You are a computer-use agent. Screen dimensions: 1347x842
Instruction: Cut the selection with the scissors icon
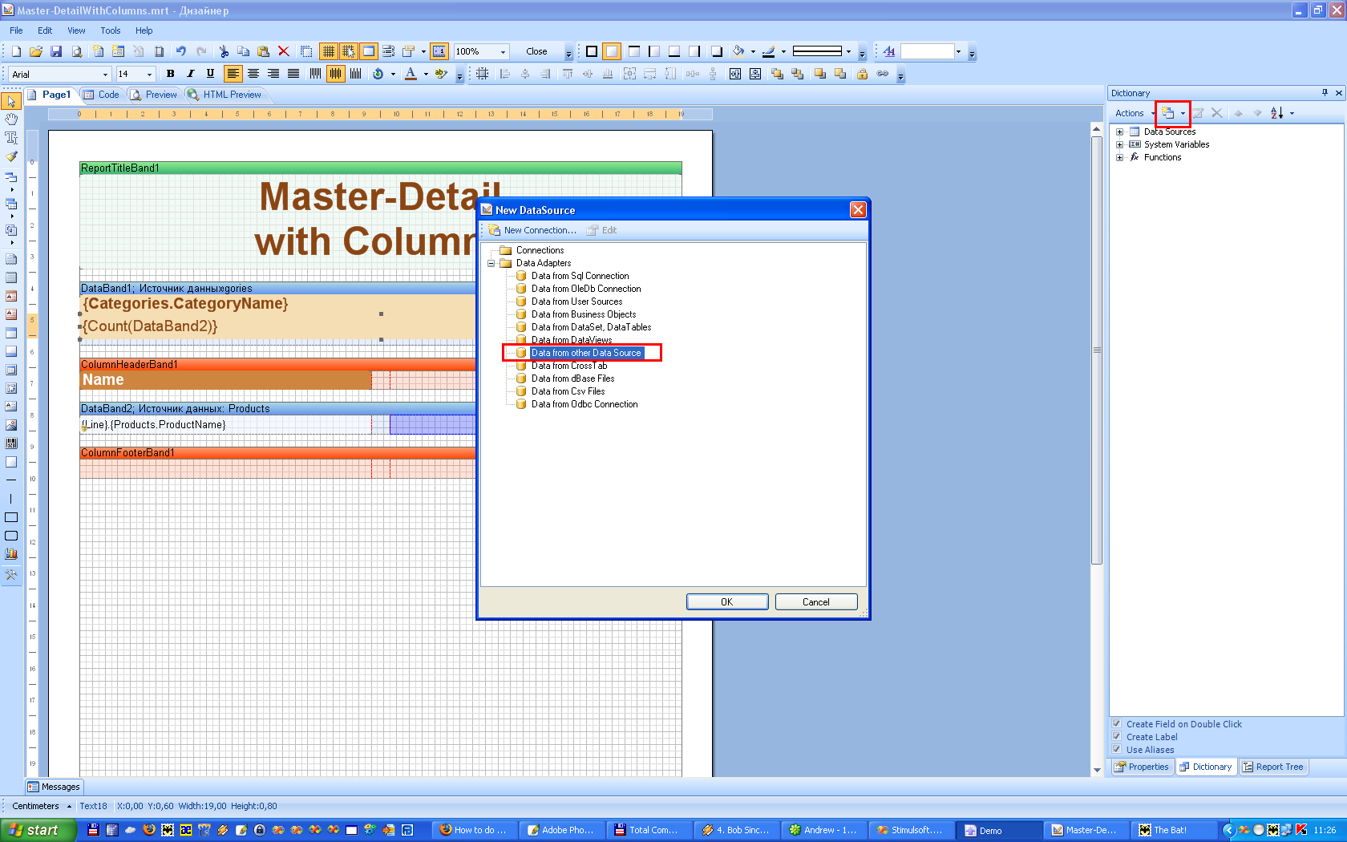[224, 51]
